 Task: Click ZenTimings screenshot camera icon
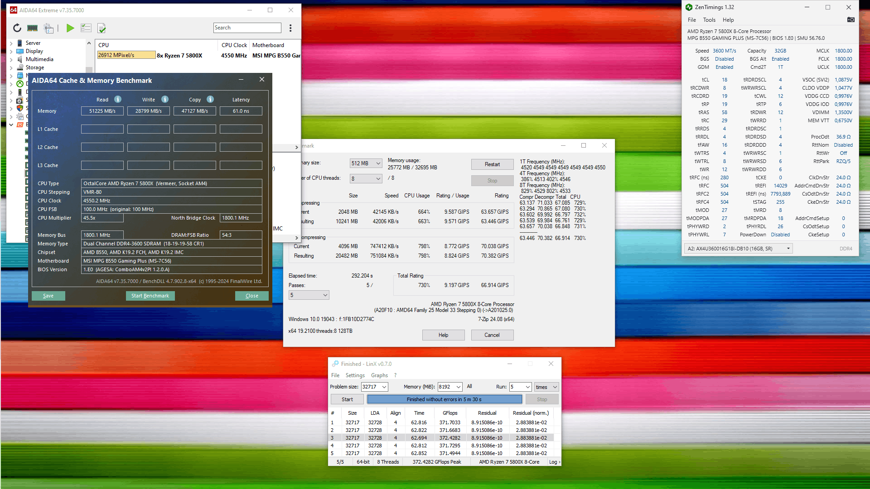tap(851, 20)
